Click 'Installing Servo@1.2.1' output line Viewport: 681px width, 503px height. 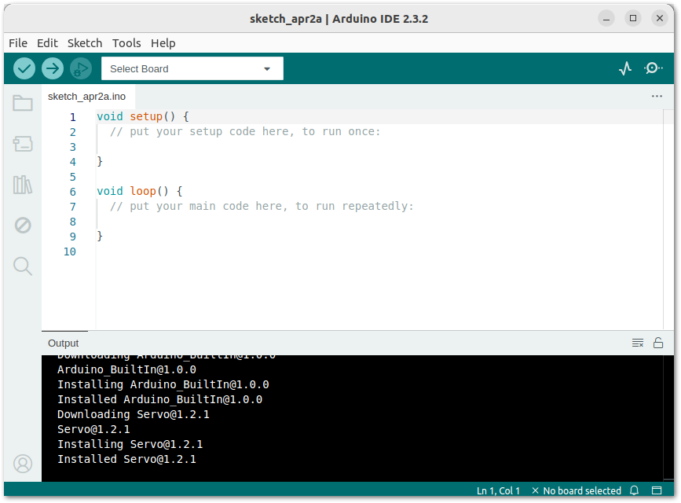[x=130, y=444]
